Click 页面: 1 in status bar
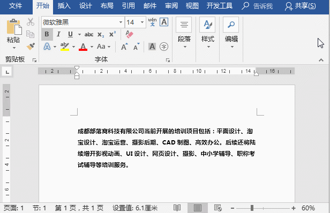This screenshot has width=330, height=213. click(14, 208)
